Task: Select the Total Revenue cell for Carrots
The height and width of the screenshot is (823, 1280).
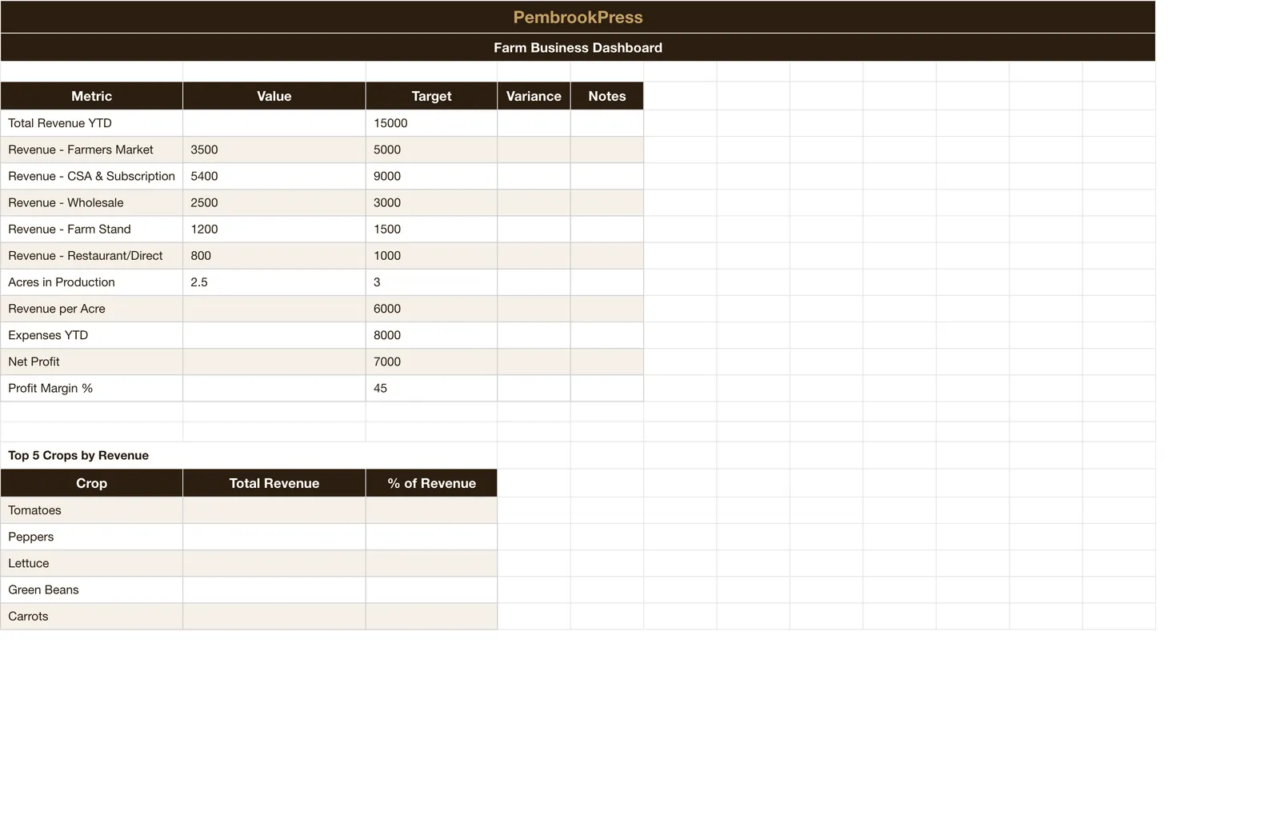Action: click(274, 616)
